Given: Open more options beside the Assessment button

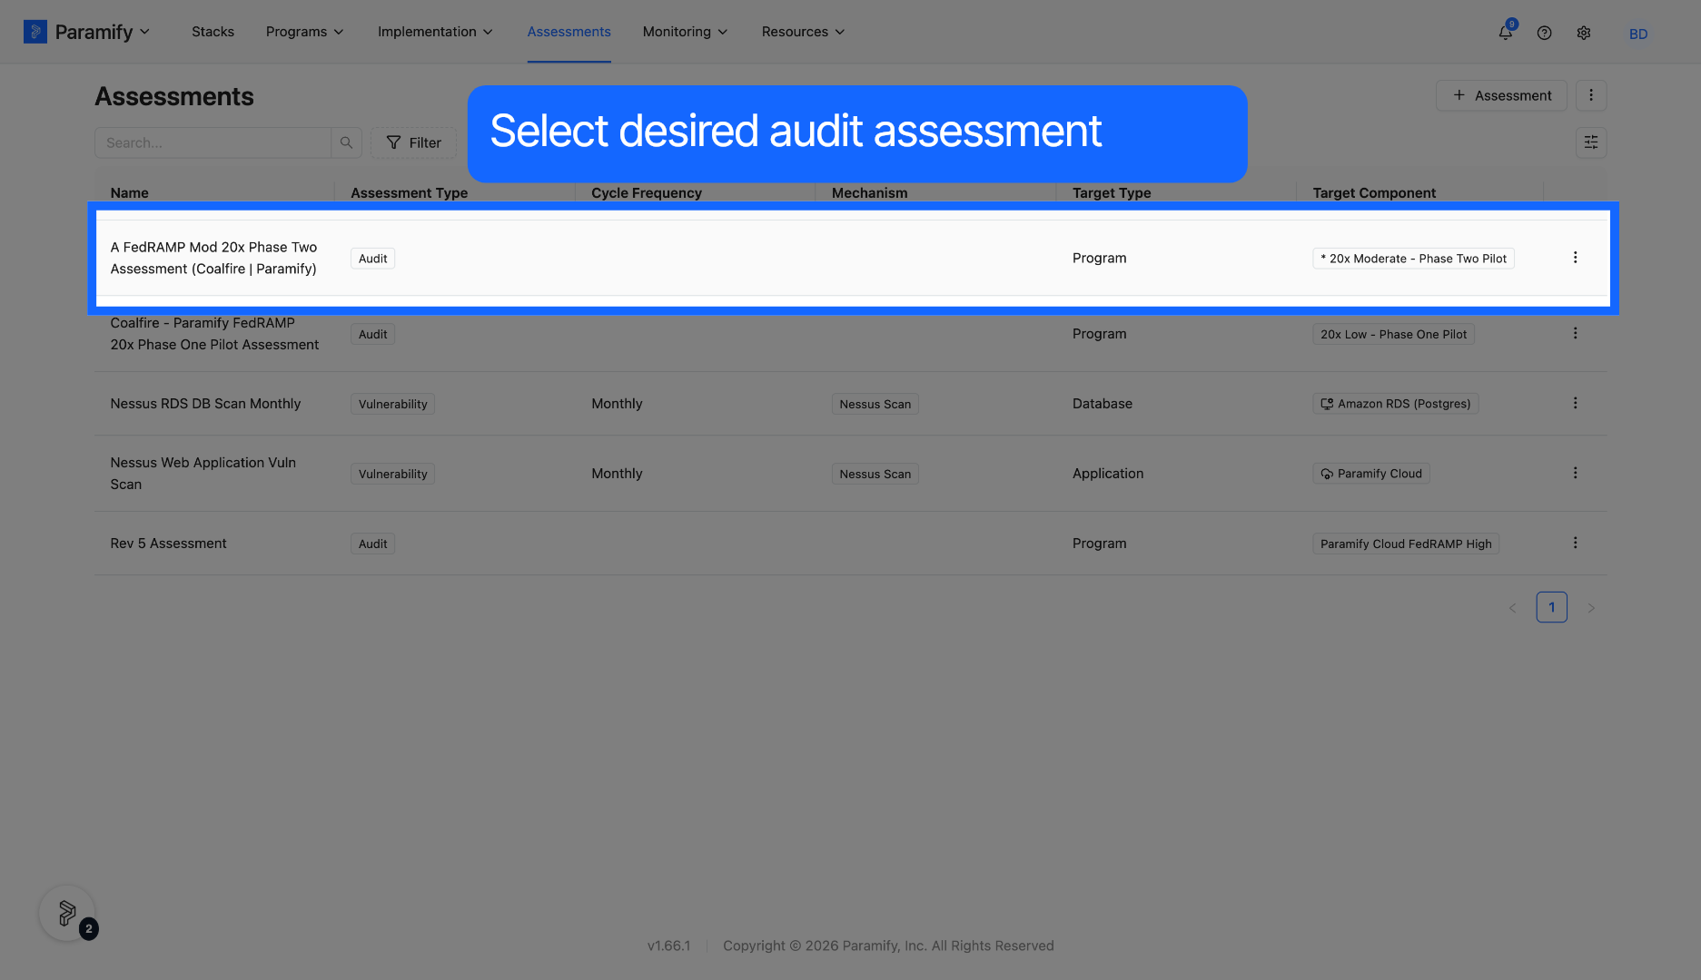Looking at the screenshot, I should click(x=1591, y=95).
